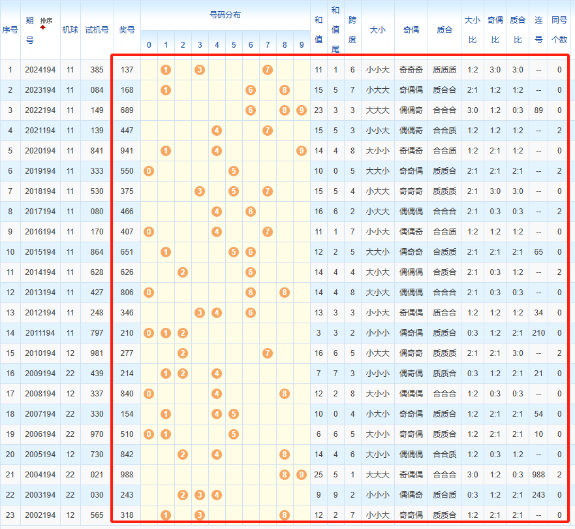Click orange ball 2 in row 2014194
The height and width of the screenshot is (529, 575).
coord(183,272)
